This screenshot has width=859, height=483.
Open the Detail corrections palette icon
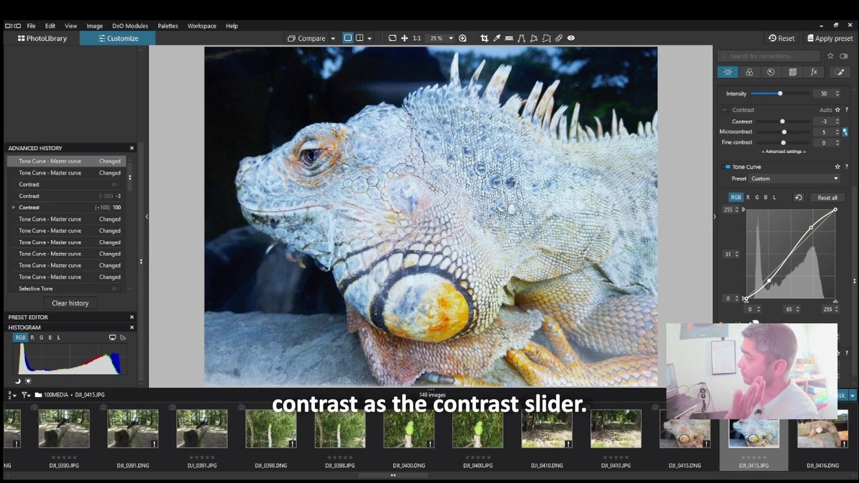(771, 72)
